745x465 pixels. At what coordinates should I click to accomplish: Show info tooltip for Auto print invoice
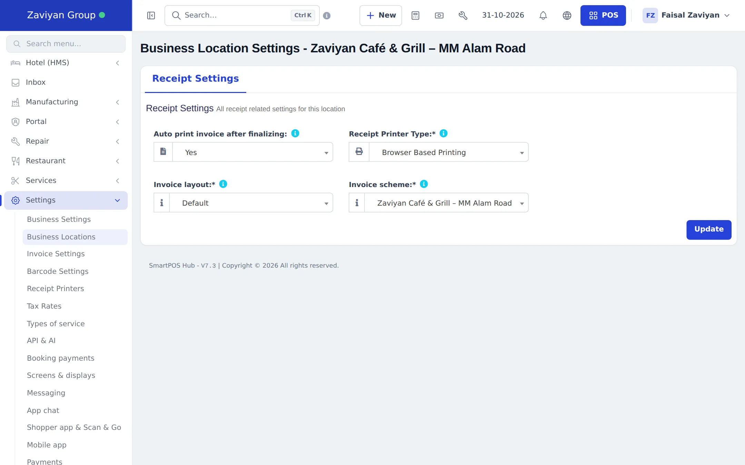click(295, 133)
